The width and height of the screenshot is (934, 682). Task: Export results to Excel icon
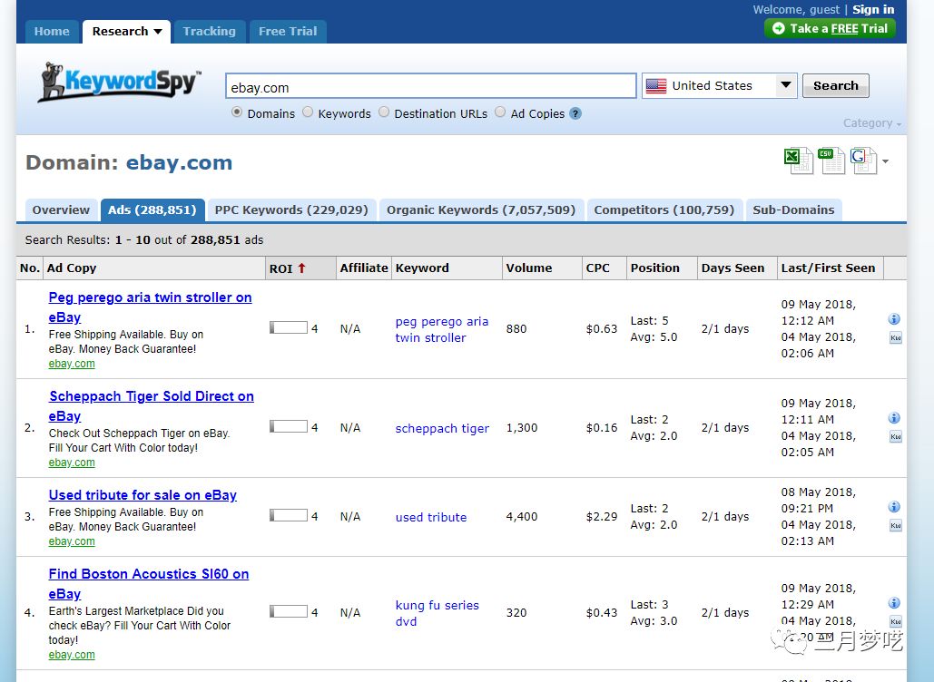[x=798, y=161]
